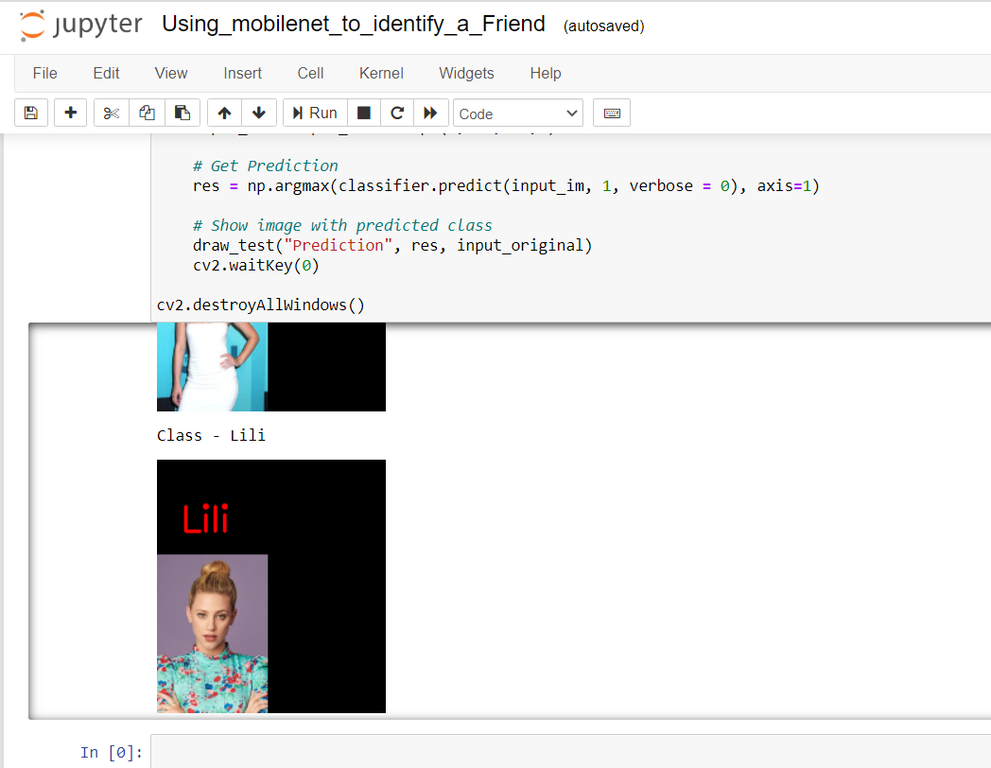Interrupt the kernel with stop icon
The height and width of the screenshot is (768, 991).
[364, 113]
